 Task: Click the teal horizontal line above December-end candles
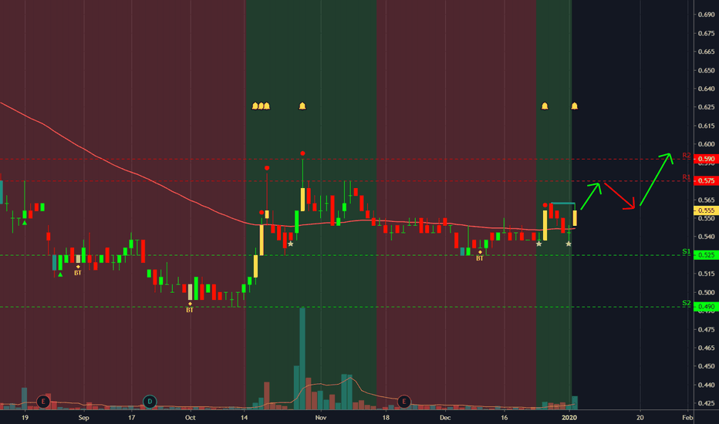pos(563,203)
